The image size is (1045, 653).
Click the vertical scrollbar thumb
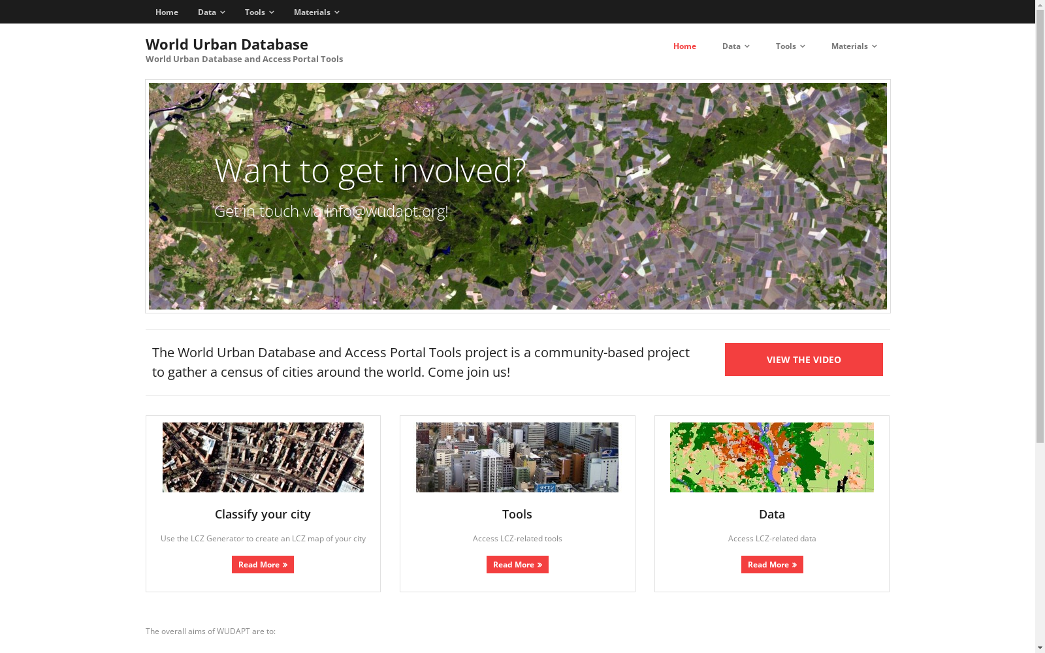point(1040,227)
